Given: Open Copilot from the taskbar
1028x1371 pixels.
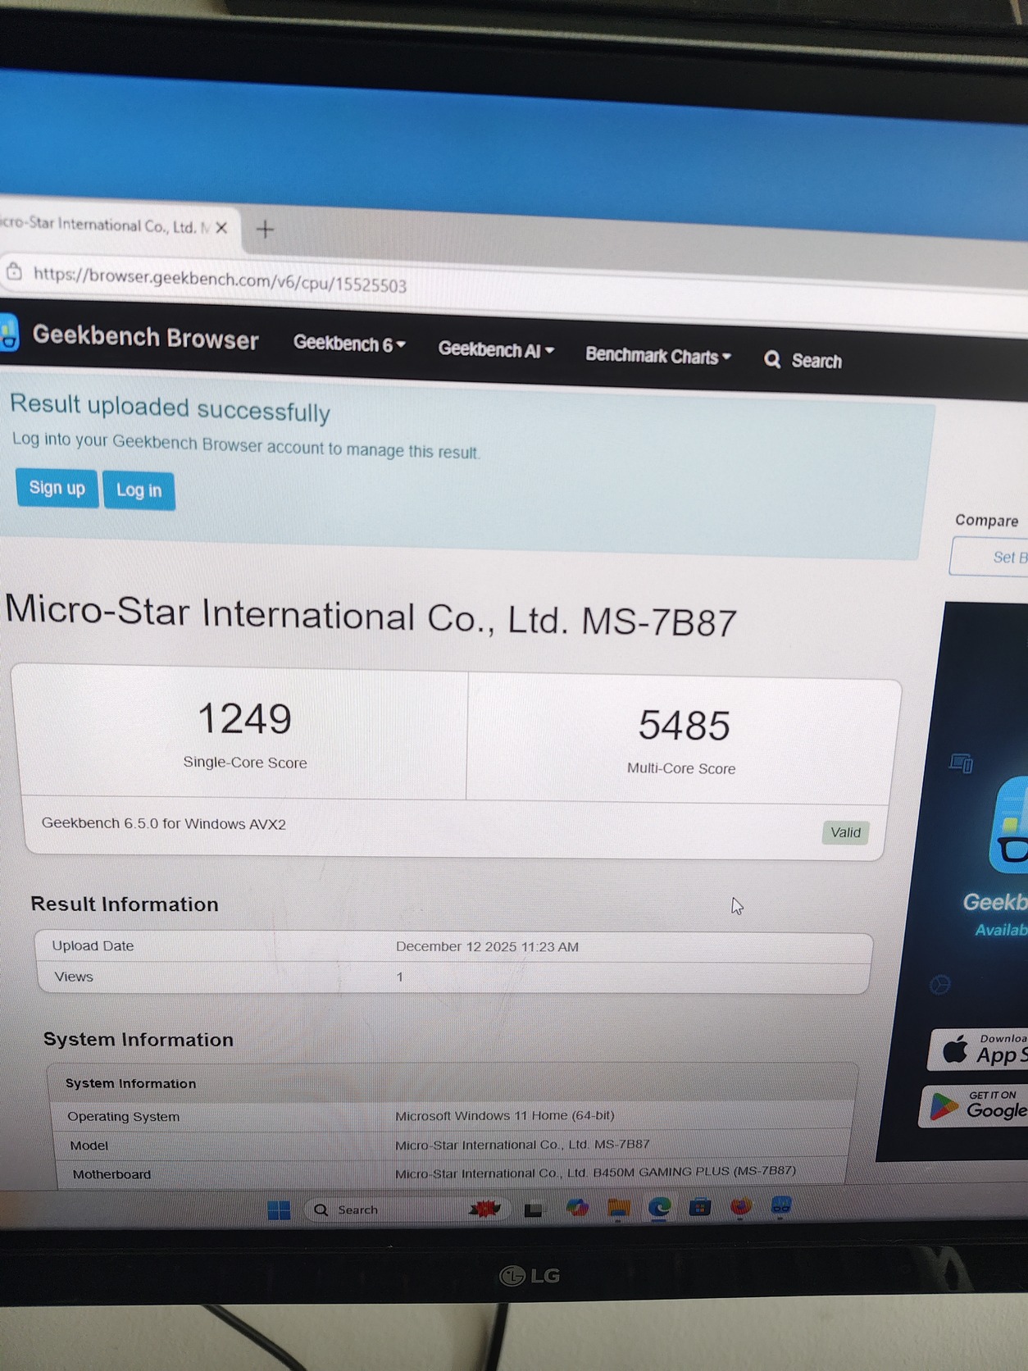Looking at the screenshot, I should [x=577, y=1208].
